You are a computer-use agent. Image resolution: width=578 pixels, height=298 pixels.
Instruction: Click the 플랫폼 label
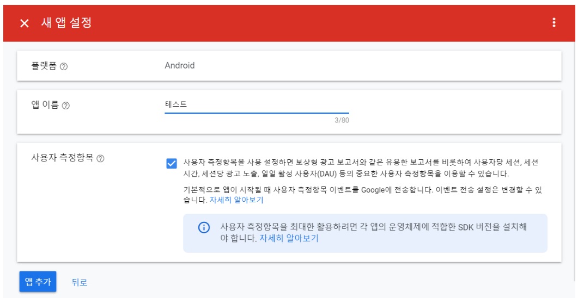click(x=44, y=66)
